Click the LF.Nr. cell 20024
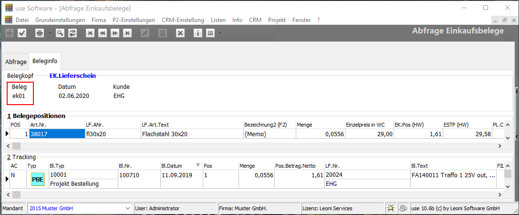 367,174
